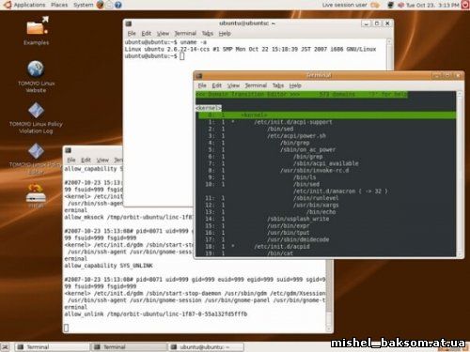Screen dimensions: 470x352
Task: Select the /etc/init.d/acpid domain row
Action: [x=325, y=246]
